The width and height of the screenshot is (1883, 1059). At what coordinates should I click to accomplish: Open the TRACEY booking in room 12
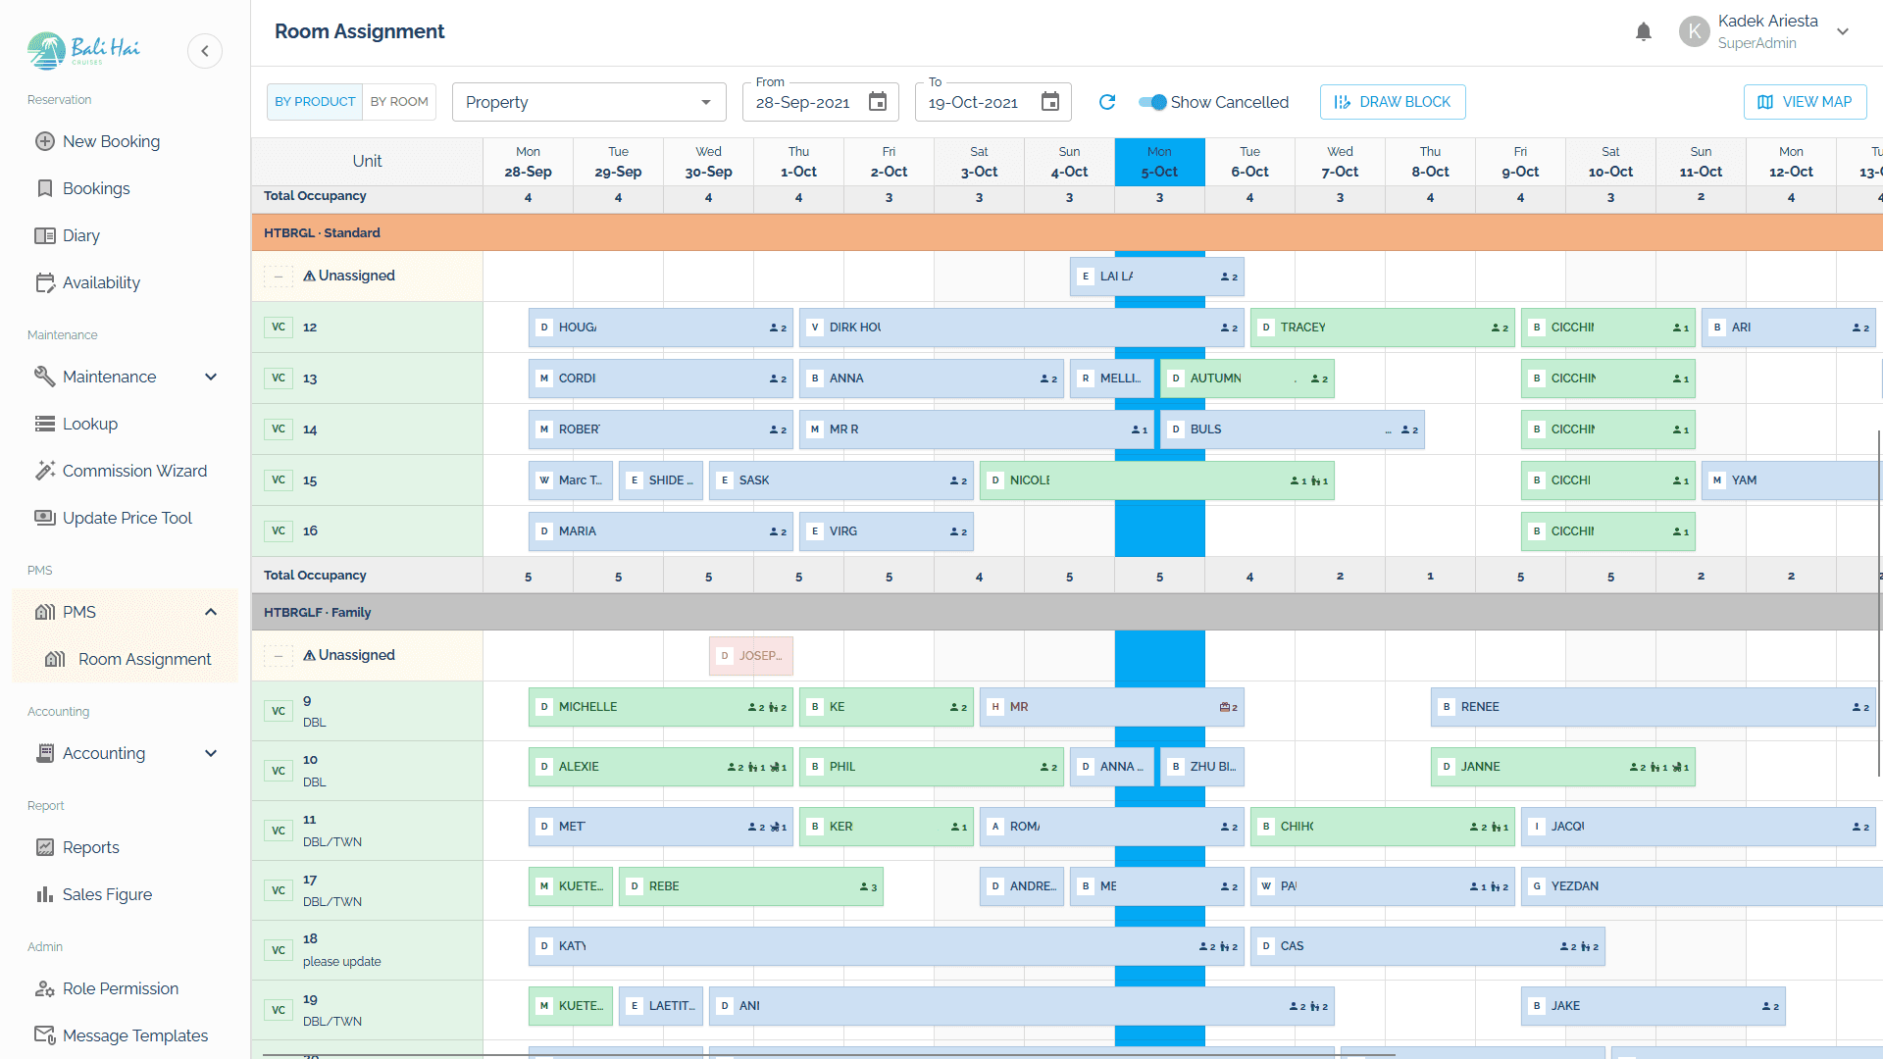1382,328
